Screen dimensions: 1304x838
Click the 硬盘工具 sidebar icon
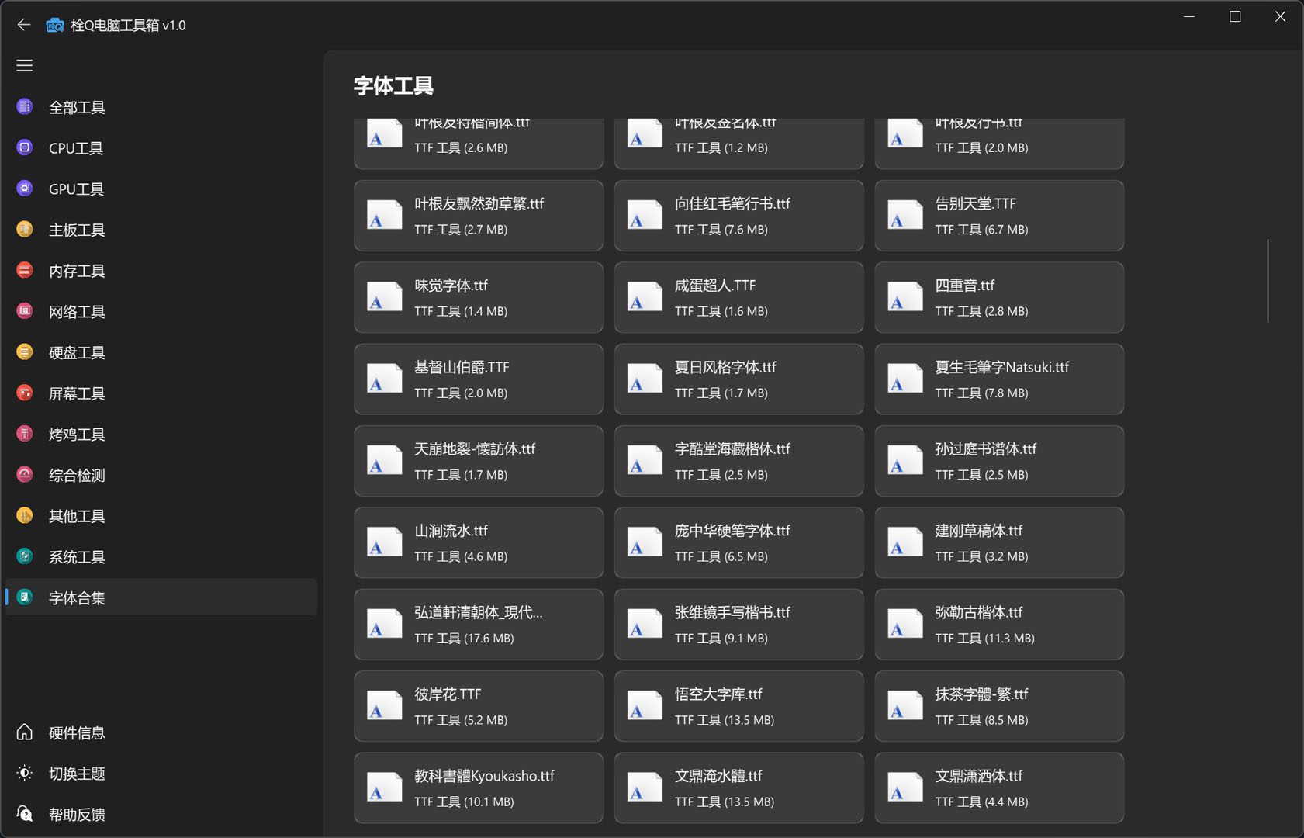coord(25,352)
